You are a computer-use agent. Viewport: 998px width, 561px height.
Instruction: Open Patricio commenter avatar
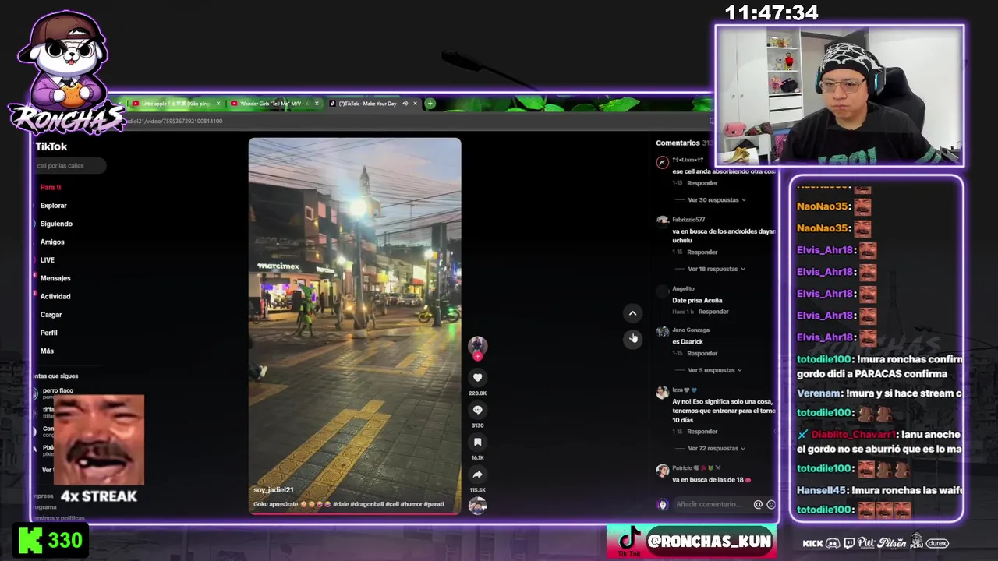click(662, 470)
